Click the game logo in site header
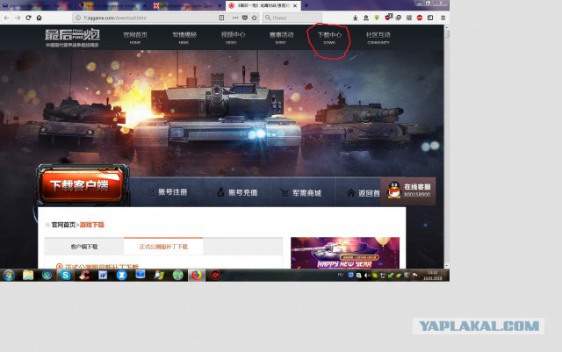Image resolution: width=562 pixels, height=352 pixels. (72, 38)
